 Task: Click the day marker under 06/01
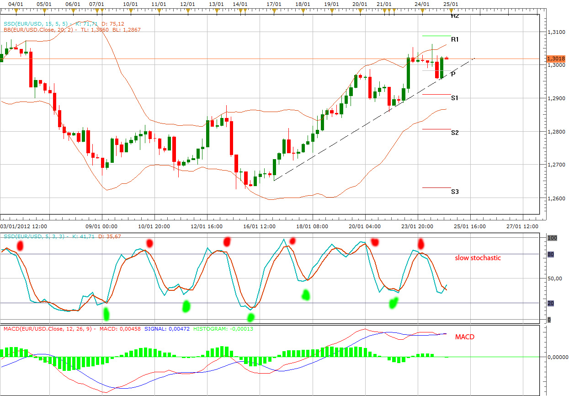pyautogui.click(x=72, y=10)
